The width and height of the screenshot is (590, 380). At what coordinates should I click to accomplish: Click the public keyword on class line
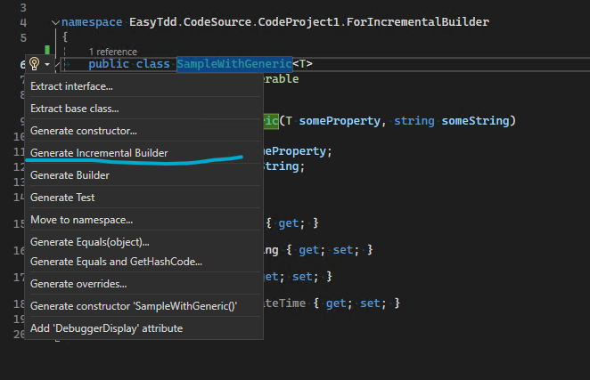[x=109, y=64]
